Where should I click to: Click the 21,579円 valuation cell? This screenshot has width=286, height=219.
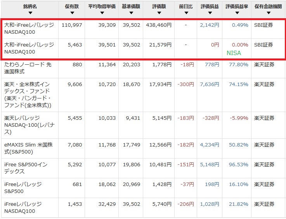(x=160, y=45)
